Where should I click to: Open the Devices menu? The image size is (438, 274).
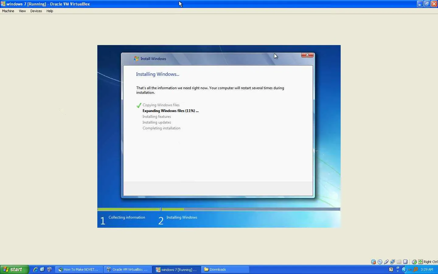(36, 11)
